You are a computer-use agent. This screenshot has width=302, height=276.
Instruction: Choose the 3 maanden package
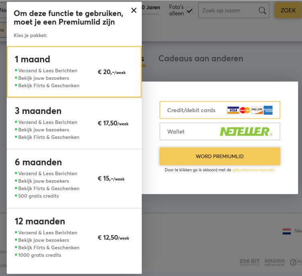pos(74,124)
